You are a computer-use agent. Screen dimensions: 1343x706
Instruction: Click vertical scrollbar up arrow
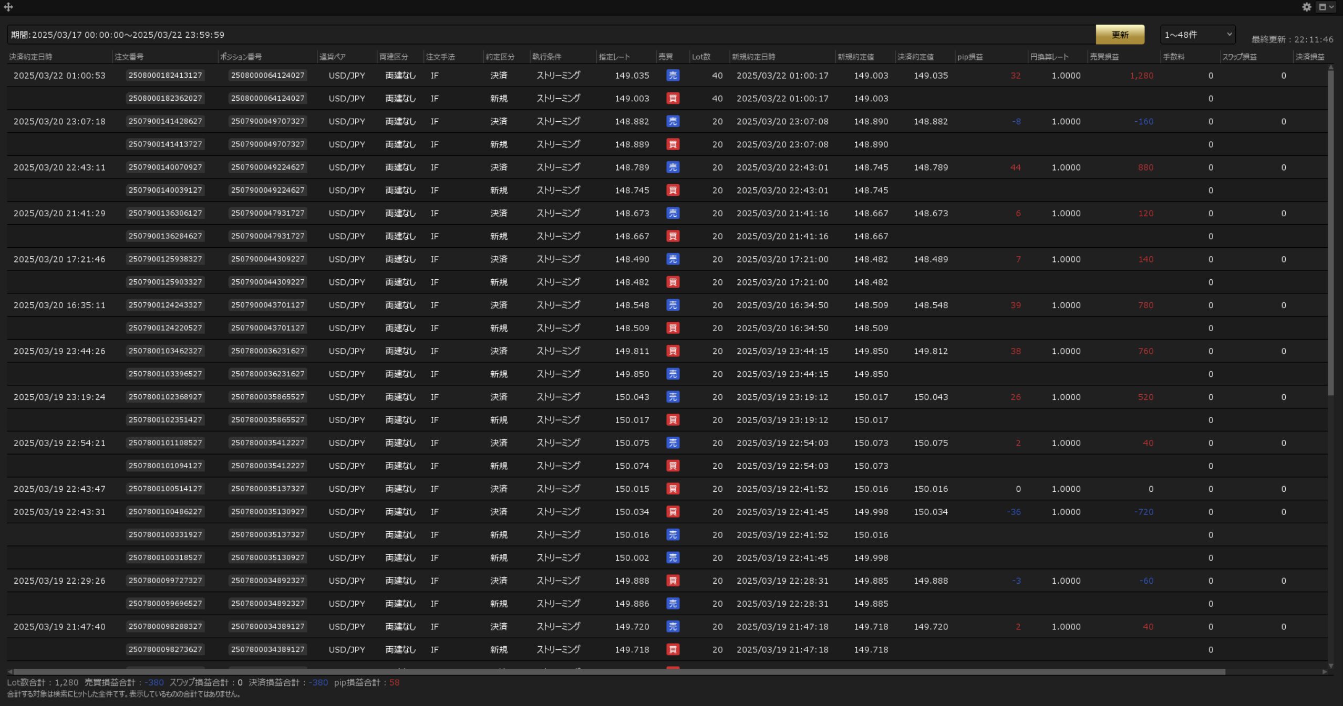tap(1330, 67)
